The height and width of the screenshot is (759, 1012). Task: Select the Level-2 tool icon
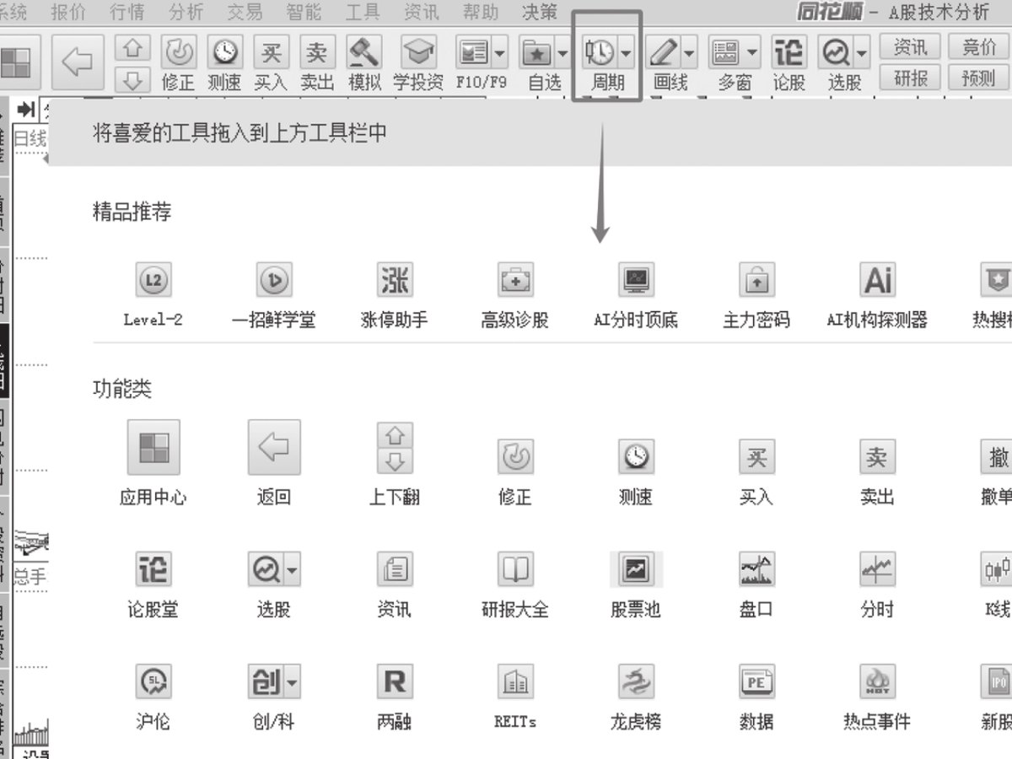[x=153, y=280]
